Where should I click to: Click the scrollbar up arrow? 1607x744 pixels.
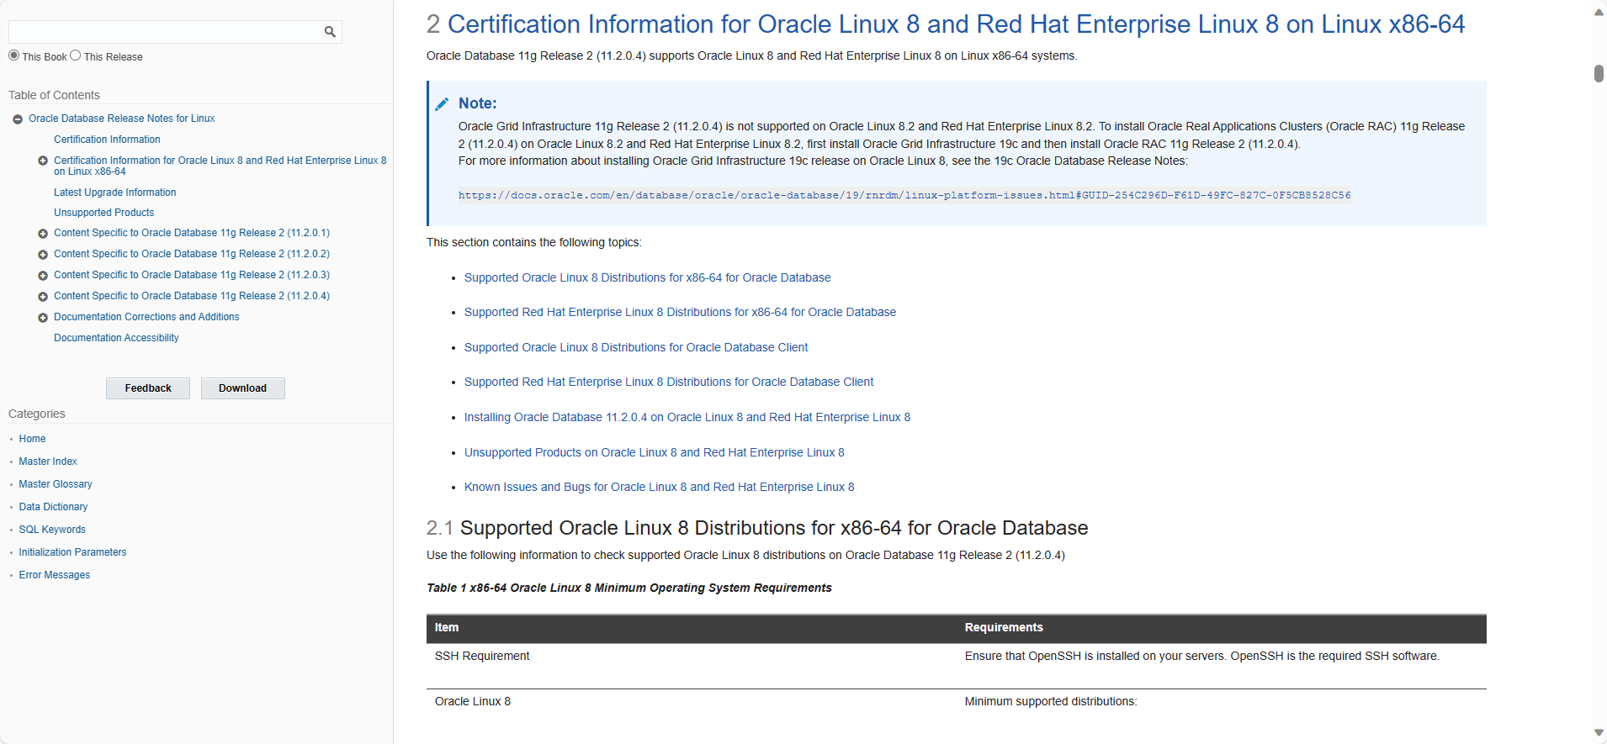point(1599,12)
